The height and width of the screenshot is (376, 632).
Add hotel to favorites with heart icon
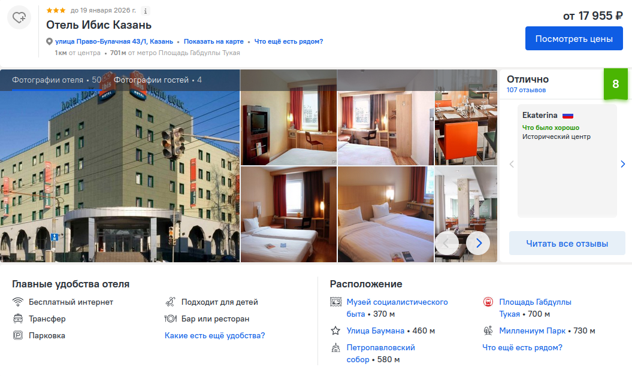(19, 17)
